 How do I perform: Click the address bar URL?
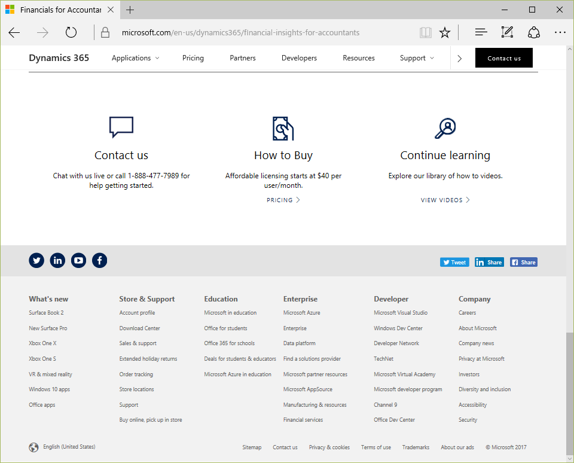pyautogui.click(x=240, y=32)
